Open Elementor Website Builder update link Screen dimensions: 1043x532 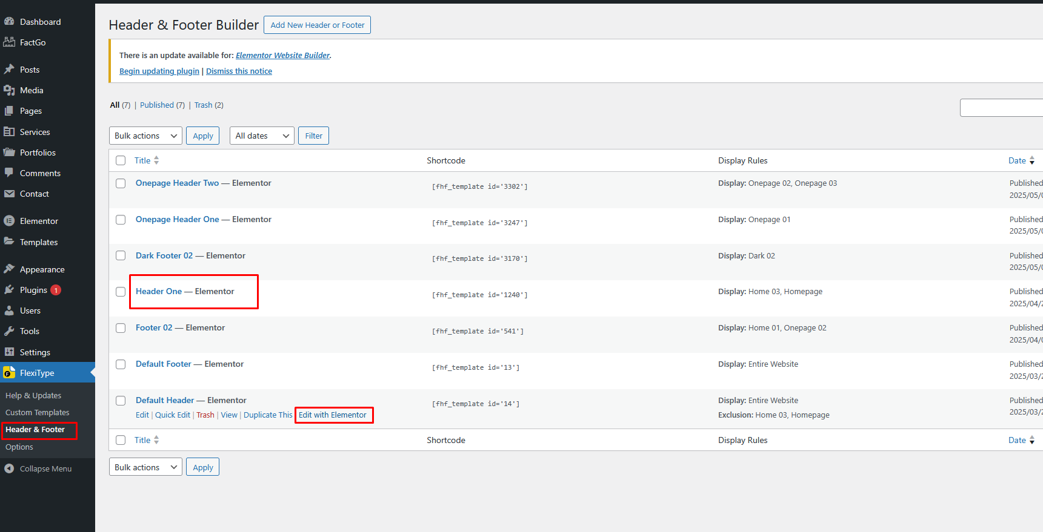282,55
